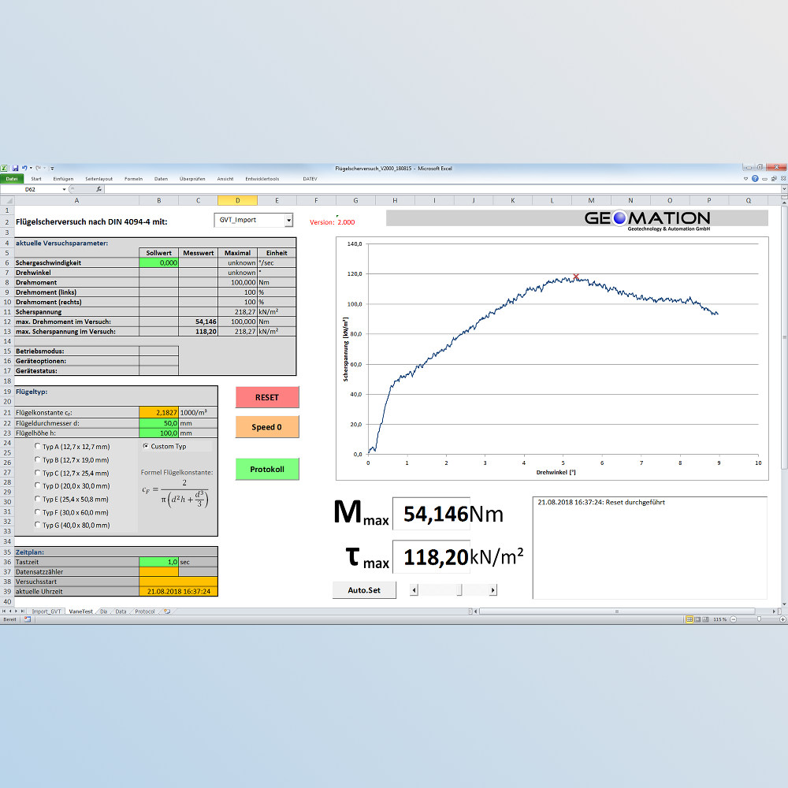This screenshot has height=788, width=788.
Task: Click the log box with Reset durchgeführt entry
Action: pyautogui.click(x=650, y=548)
